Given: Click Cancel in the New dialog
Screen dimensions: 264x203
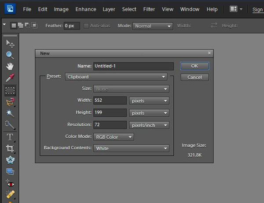Looking at the screenshot, I should click(195, 78).
